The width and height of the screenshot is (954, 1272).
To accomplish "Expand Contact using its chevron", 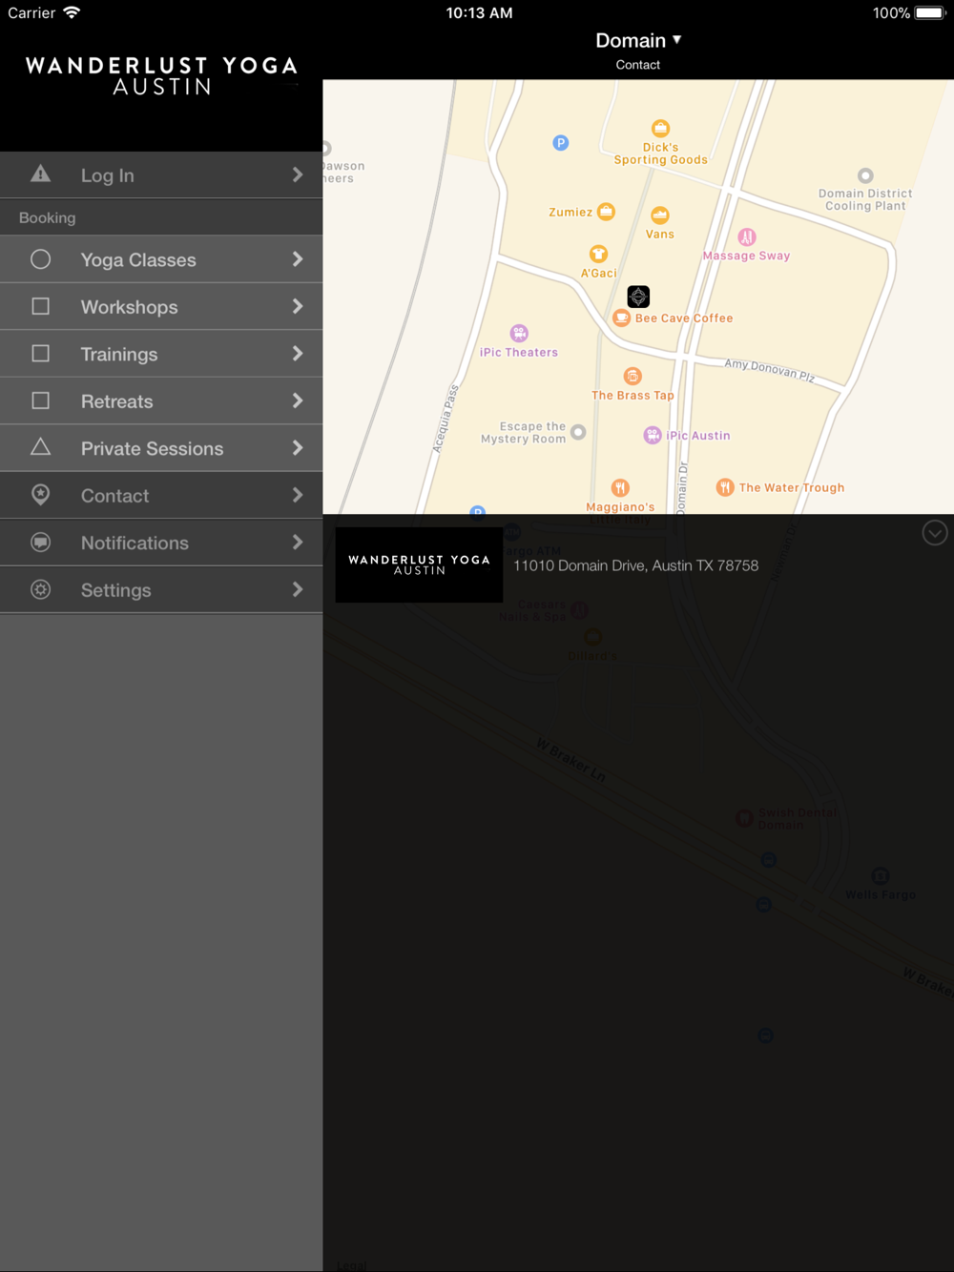I will [x=298, y=495].
